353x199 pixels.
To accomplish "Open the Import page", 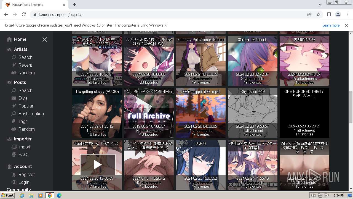I will tap(21, 147).
